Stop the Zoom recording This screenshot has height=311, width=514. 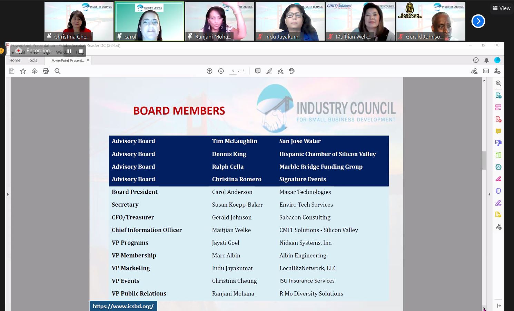[x=81, y=51]
